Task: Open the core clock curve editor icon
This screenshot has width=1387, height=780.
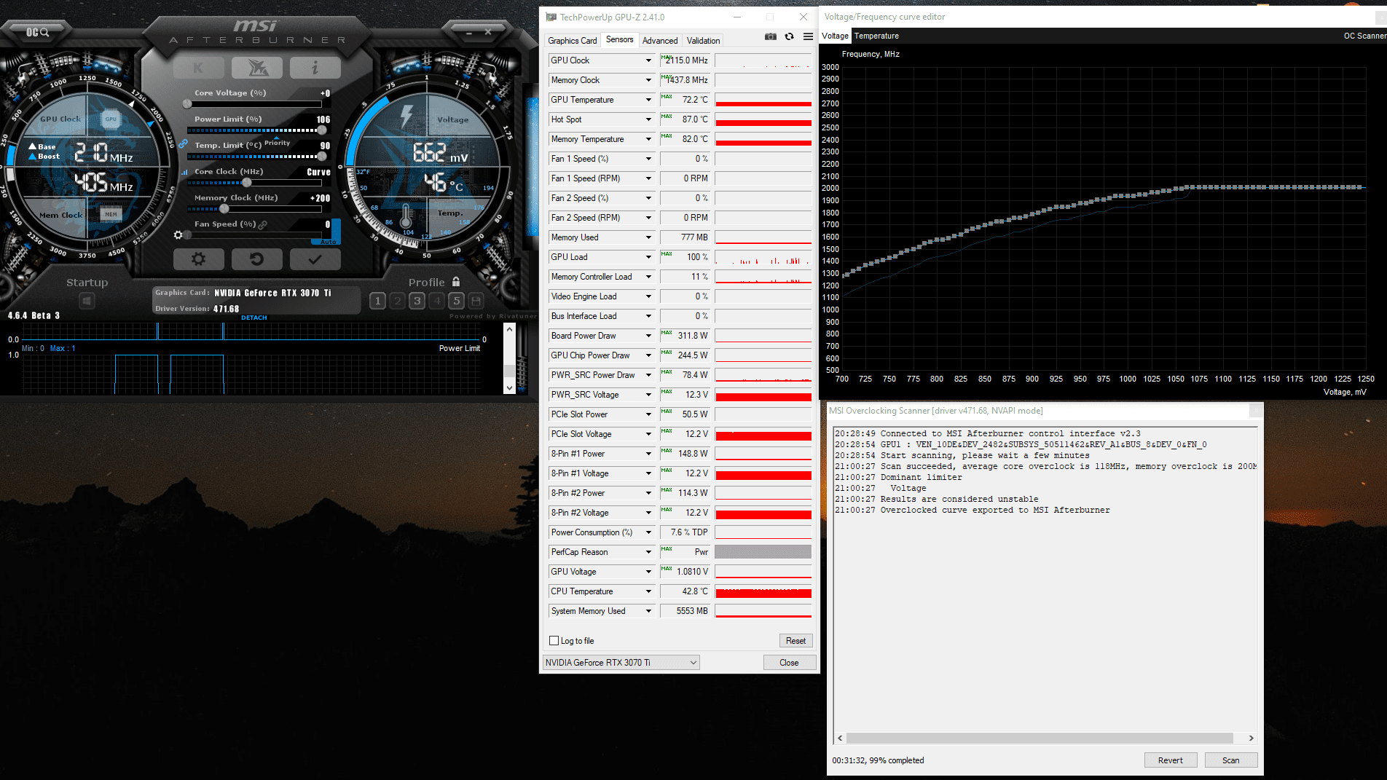Action: pyautogui.click(x=184, y=172)
